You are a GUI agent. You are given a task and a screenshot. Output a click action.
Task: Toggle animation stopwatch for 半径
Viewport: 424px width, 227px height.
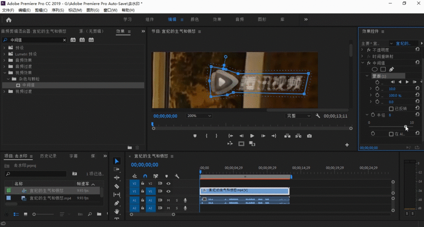point(373,115)
